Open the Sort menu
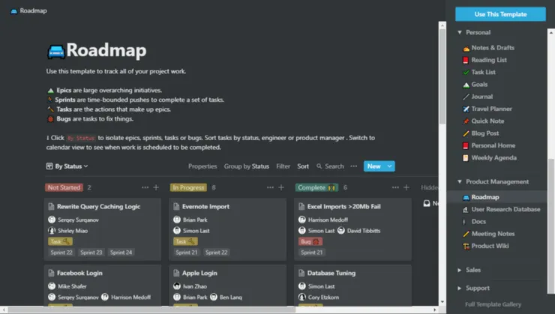This screenshot has width=555, height=314. pos(303,166)
